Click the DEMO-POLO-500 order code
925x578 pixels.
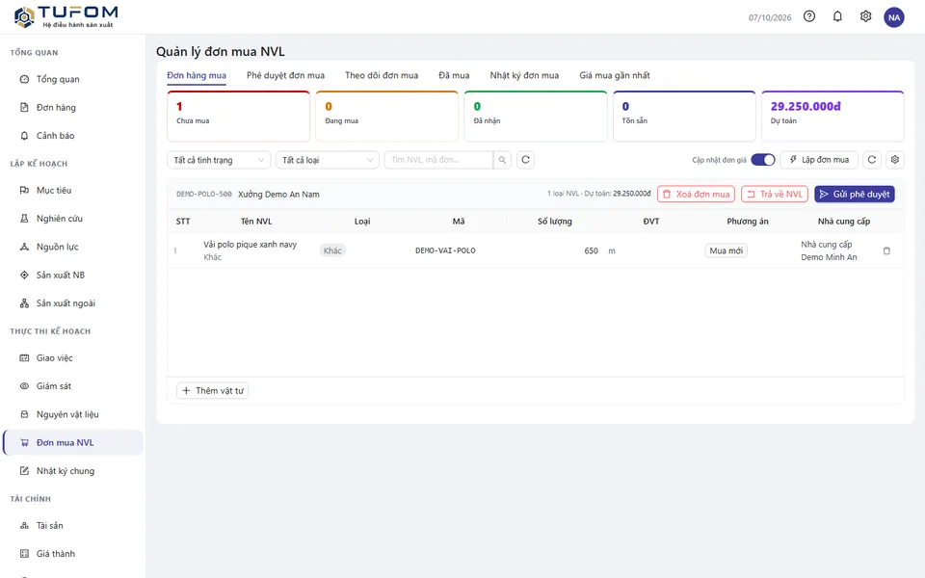point(204,194)
